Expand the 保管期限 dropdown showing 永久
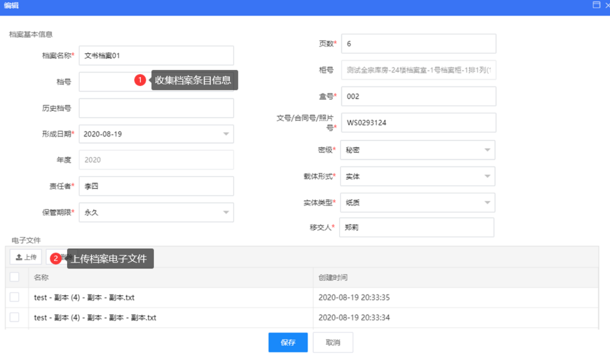Image resolution: width=610 pixels, height=360 pixels. click(x=225, y=212)
